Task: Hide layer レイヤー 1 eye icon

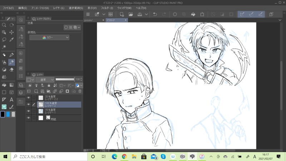Action: (29, 111)
